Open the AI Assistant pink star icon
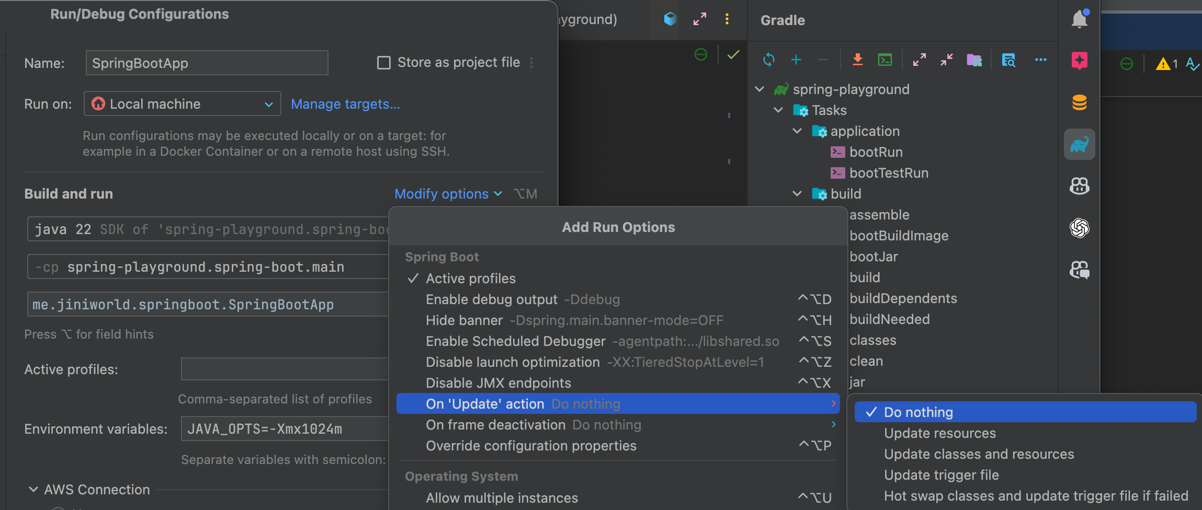The image size is (1202, 510). [1080, 61]
